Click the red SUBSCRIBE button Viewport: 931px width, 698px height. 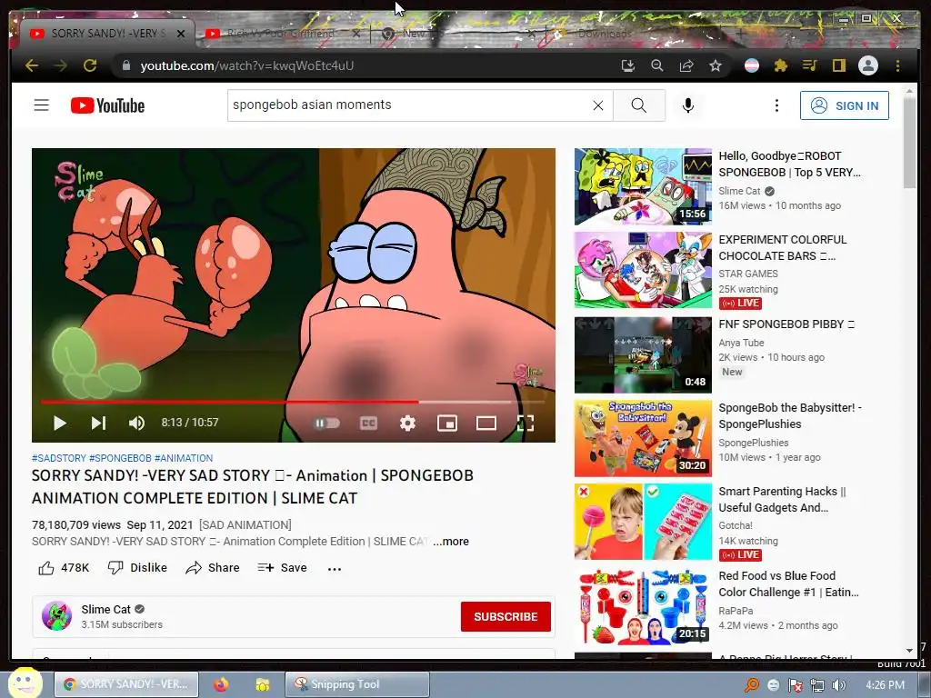pyautogui.click(x=506, y=617)
